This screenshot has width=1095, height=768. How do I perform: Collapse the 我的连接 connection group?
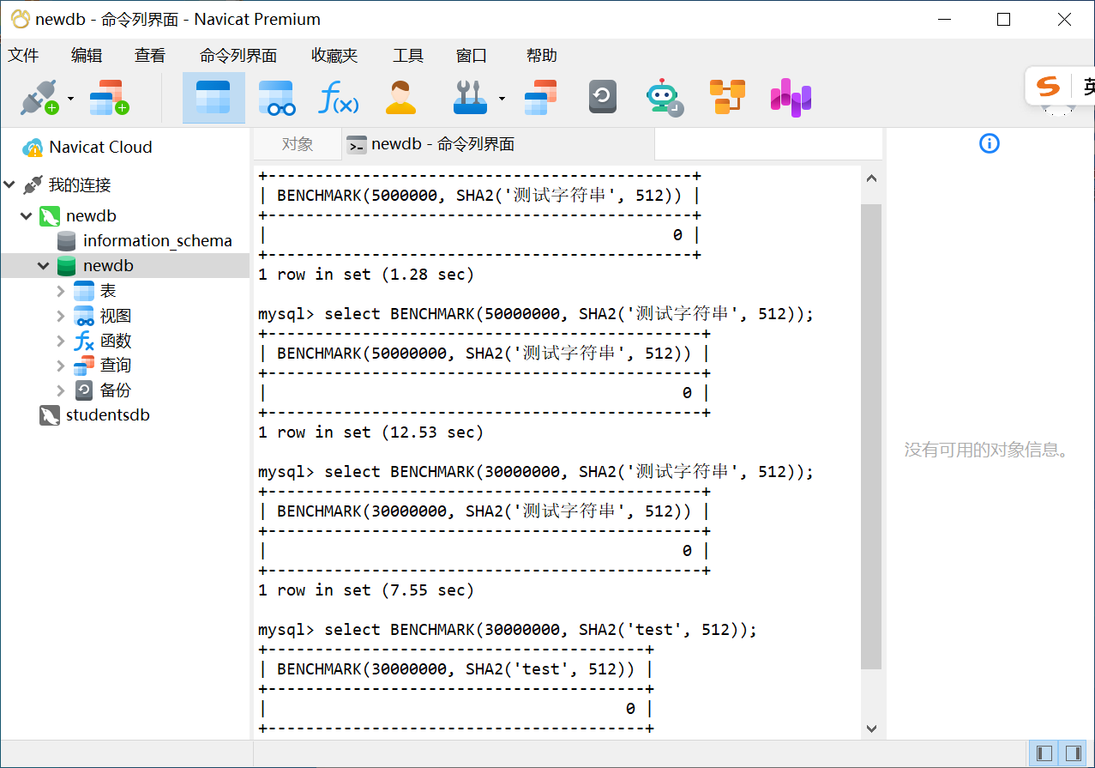[x=9, y=184]
